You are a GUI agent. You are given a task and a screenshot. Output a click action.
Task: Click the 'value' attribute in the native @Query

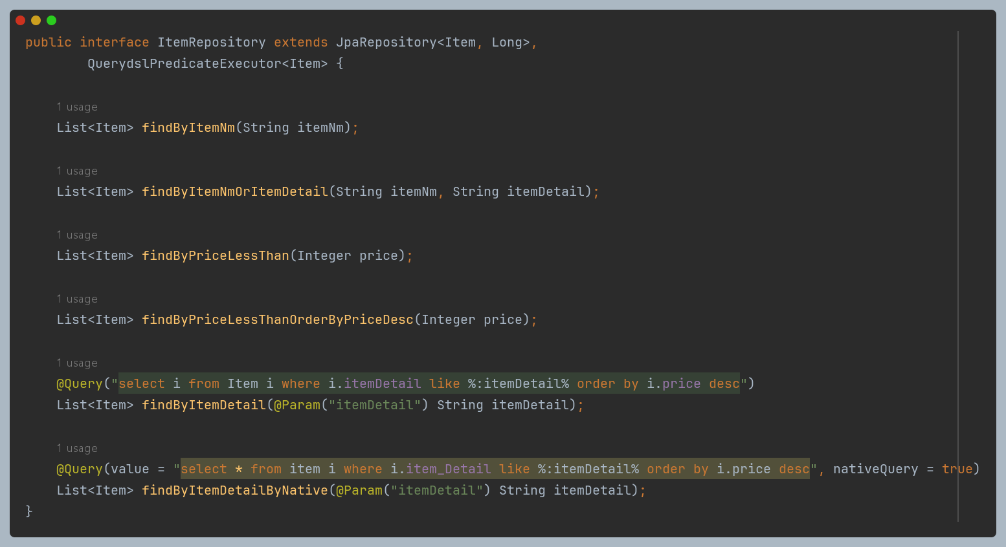tap(130, 469)
